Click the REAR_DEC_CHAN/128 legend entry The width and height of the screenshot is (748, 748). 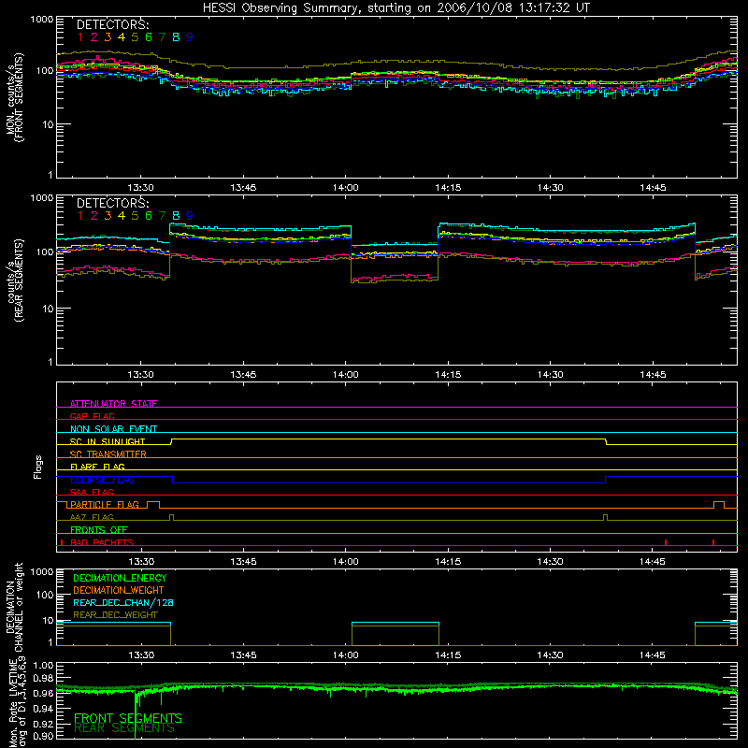click(x=123, y=603)
